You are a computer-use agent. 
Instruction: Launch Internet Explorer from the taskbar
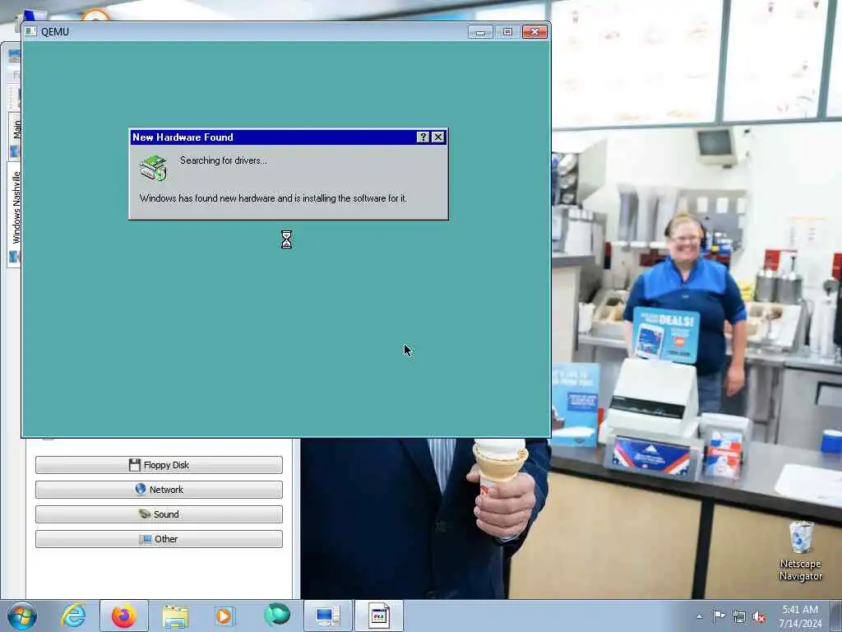[73, 616]
